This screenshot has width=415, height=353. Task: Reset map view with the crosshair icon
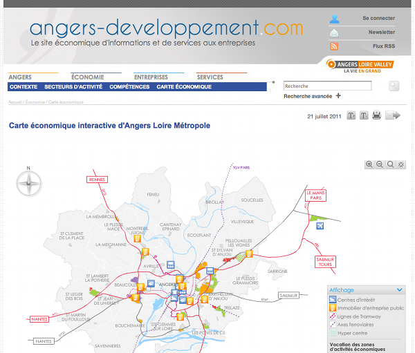click(x=401, y=164)
